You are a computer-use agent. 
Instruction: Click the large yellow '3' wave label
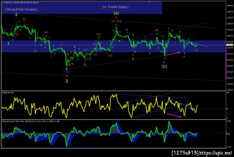tap(67, 81)
